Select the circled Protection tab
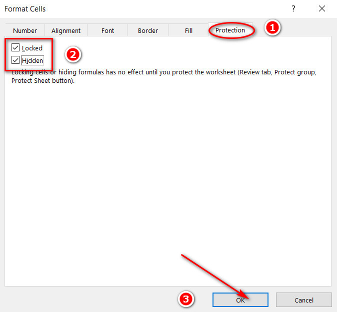The height and width of the screenshot is (312, 337). 230,30
